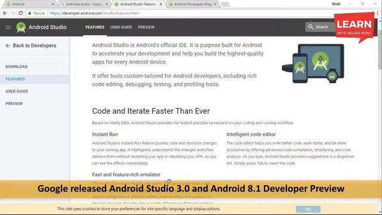The width and height of the screenshot is (382, 215).
Task: Click the Android Studio title text
Action: (48, 27)
